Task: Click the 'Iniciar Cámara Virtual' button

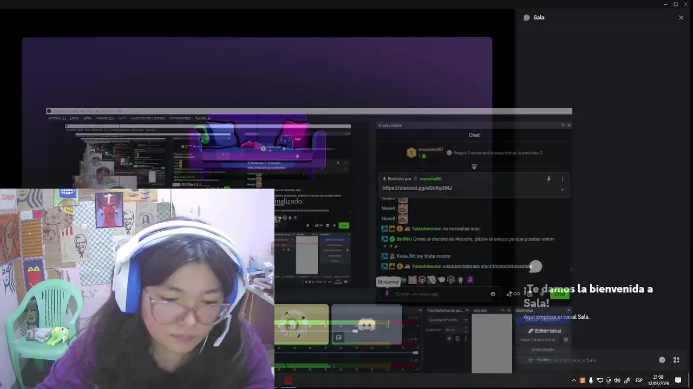Action: 538,340
